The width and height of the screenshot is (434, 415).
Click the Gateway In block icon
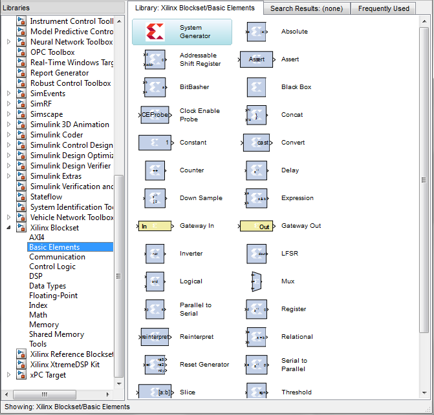[155, 226]
